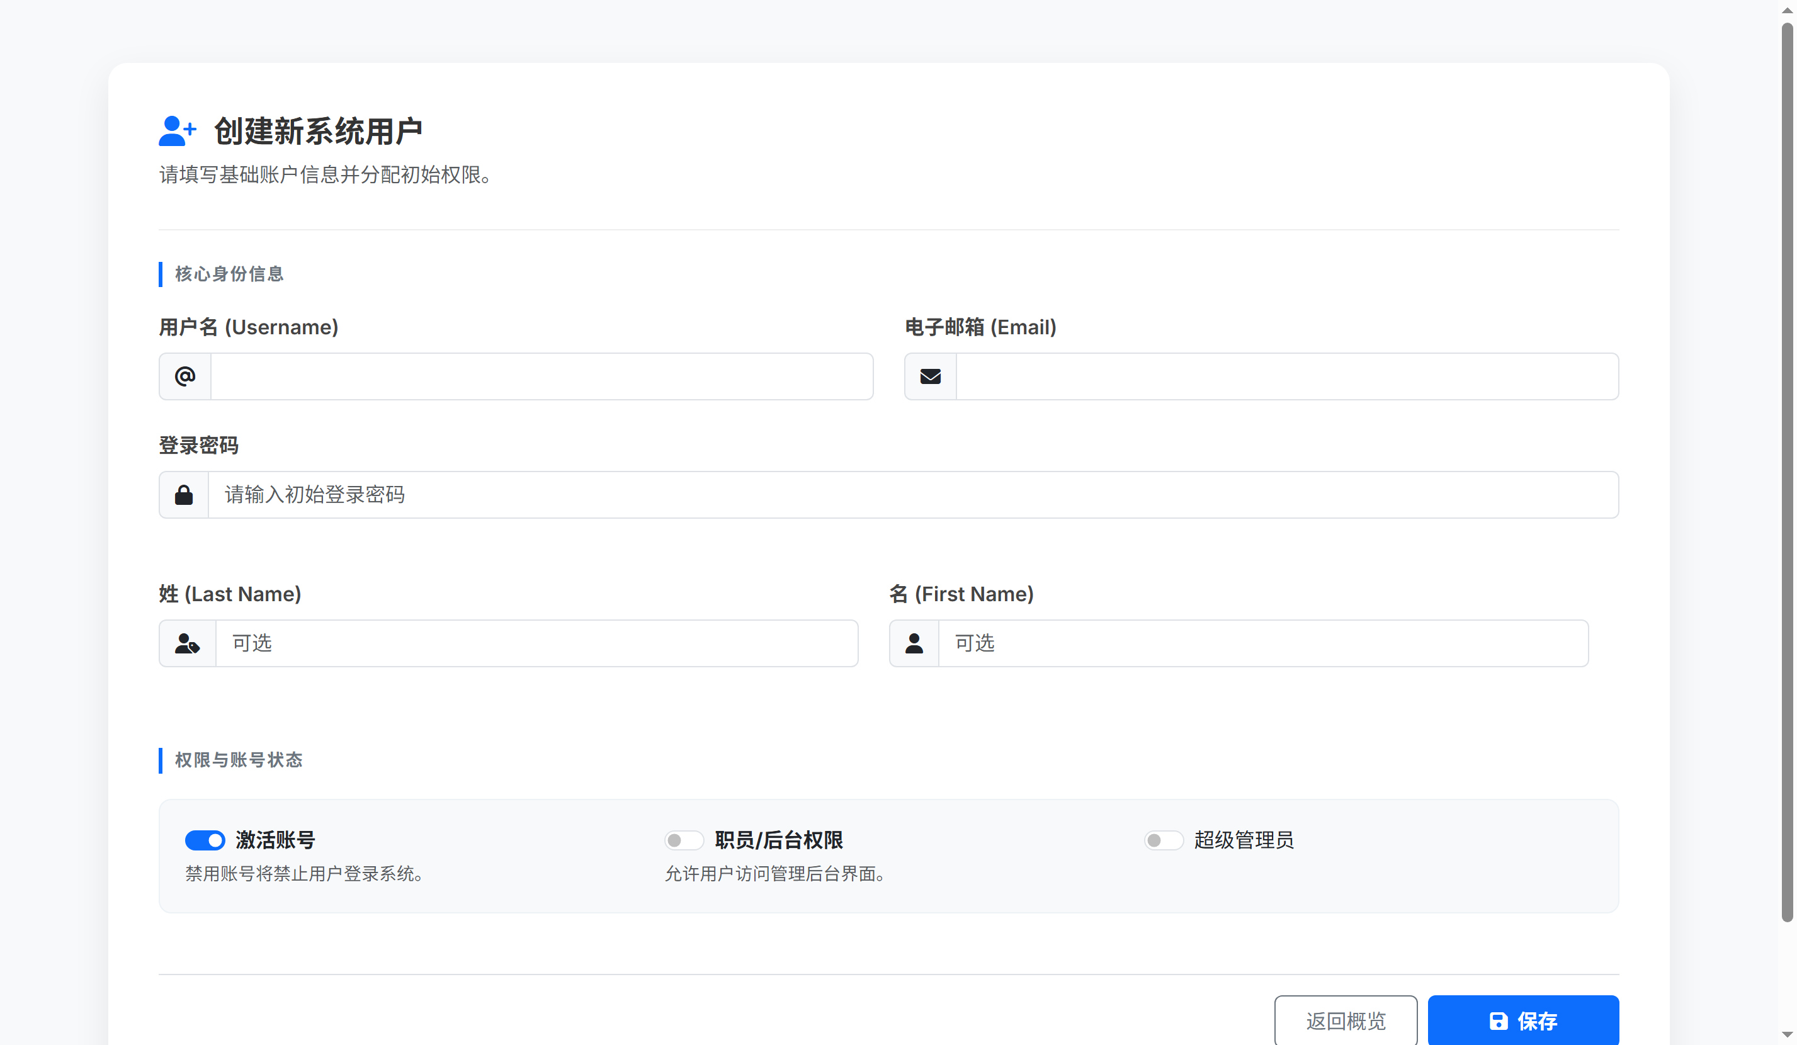
Task: Turn on the 超级管理员 toggle
Action: [x=1163, y=841]
